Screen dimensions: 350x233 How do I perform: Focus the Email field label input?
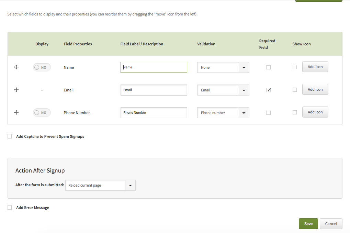click(154, 90)
